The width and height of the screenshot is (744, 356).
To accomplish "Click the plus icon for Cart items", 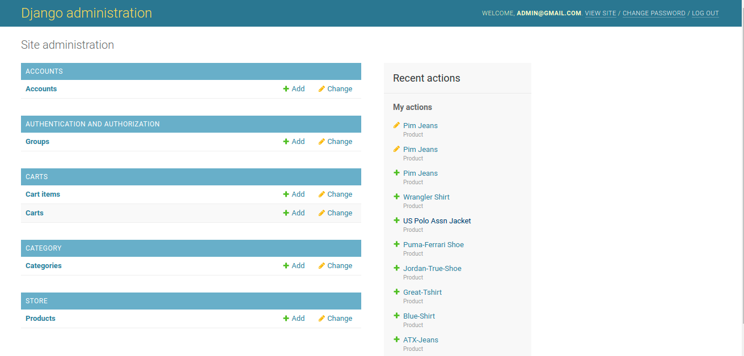I will (286, 194).
